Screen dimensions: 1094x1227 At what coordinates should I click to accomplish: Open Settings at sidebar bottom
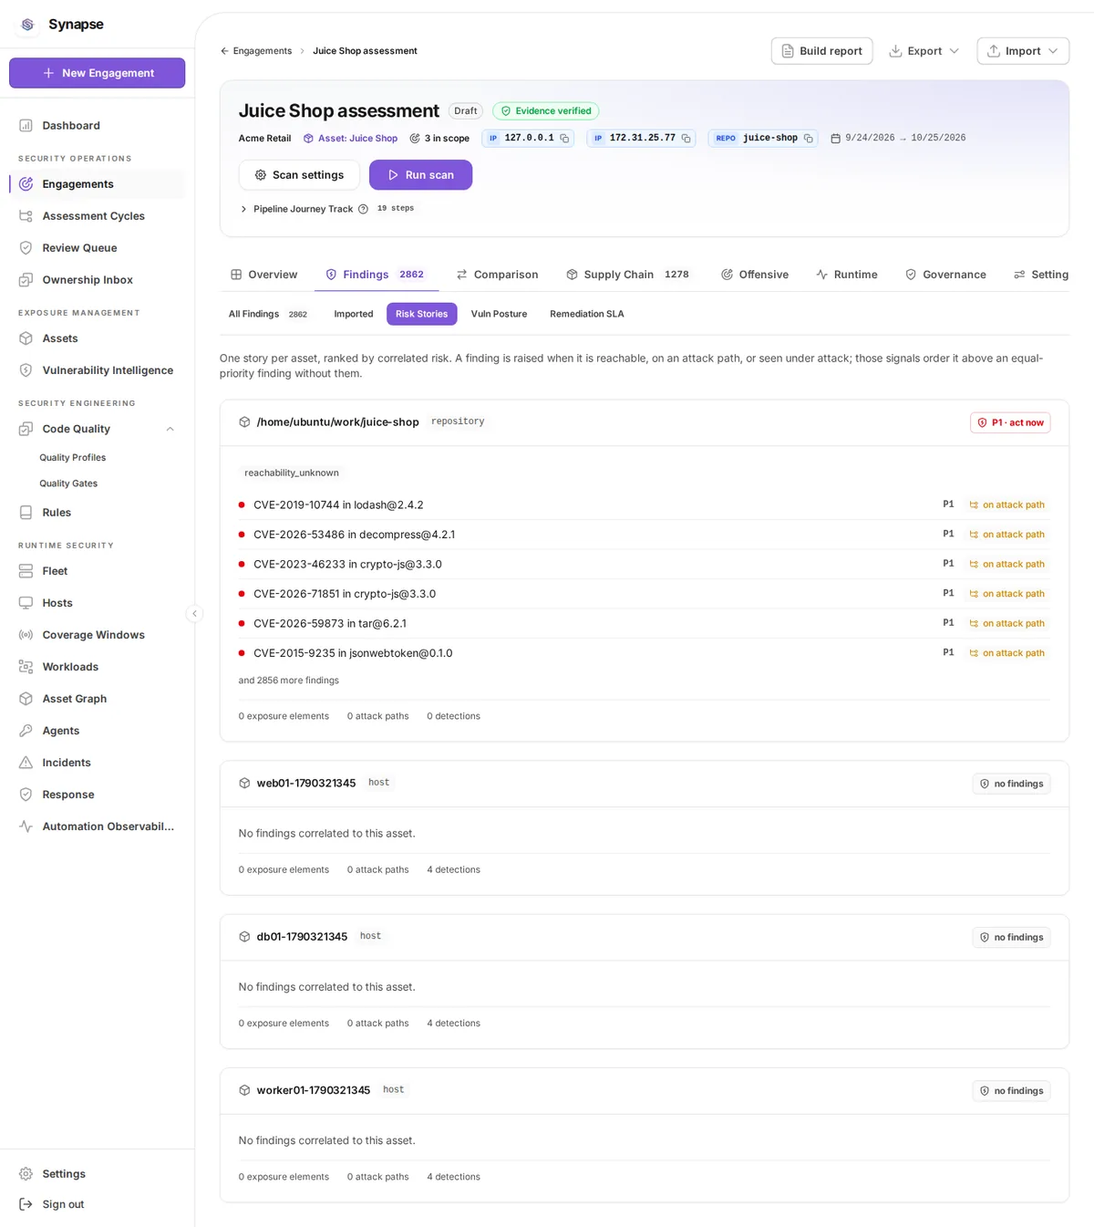pos(98,1174)
